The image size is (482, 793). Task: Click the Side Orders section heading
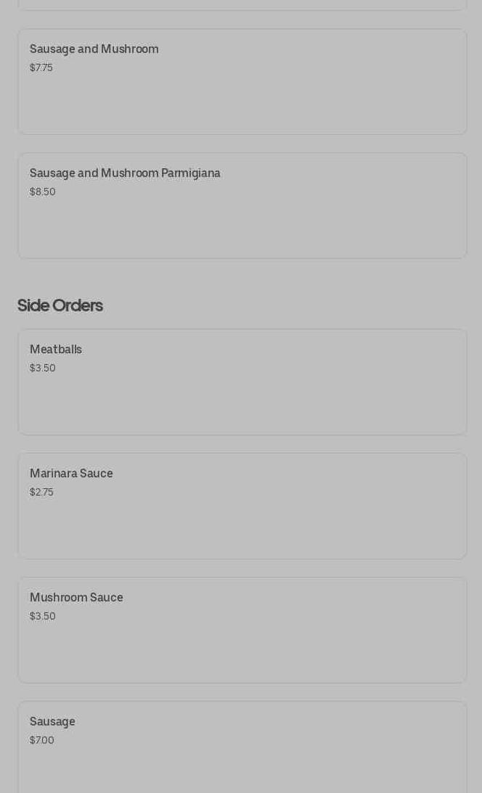60,305
